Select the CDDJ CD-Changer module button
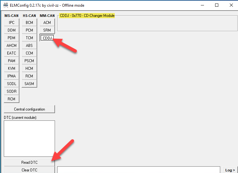This screenshot has width=238, height=173. pyautogui.click(x=47, y=38)
